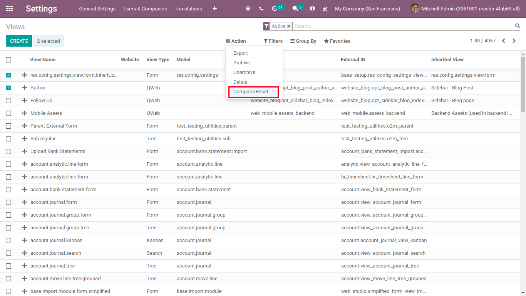The height and width of the screenshot is (296, 526).
Task: Click drag handle of account.bank.statement.form row
Action: [24, 190]
